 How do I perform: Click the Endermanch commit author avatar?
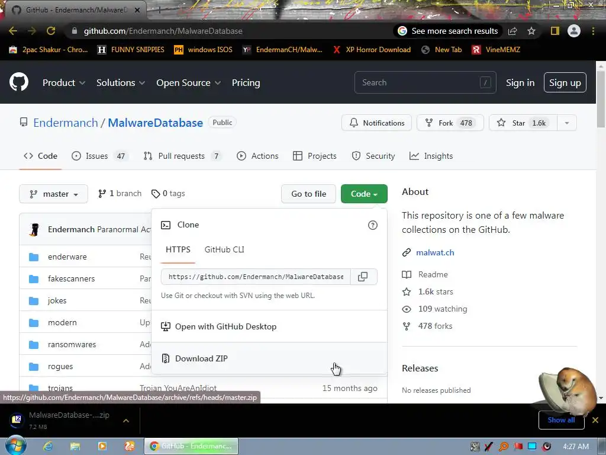[34, 229]
